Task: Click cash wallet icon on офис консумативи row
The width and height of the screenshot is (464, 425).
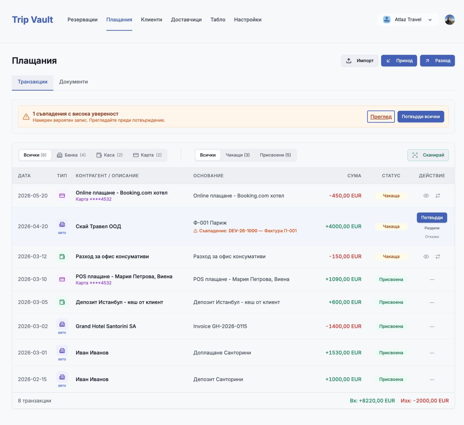Action: 62,257
